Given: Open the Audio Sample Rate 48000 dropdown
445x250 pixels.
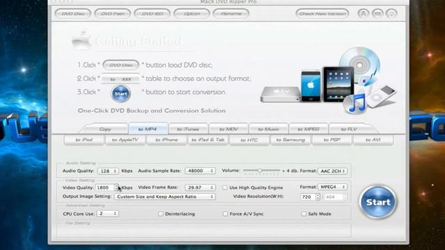Looking at the screenshot, I should 200,171.
